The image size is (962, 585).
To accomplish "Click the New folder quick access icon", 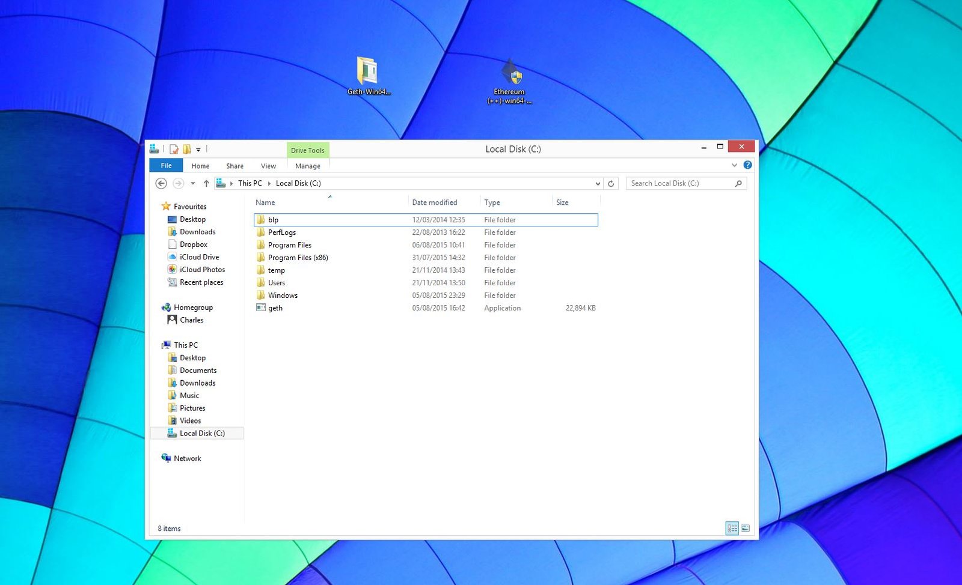I will point(187,149).
